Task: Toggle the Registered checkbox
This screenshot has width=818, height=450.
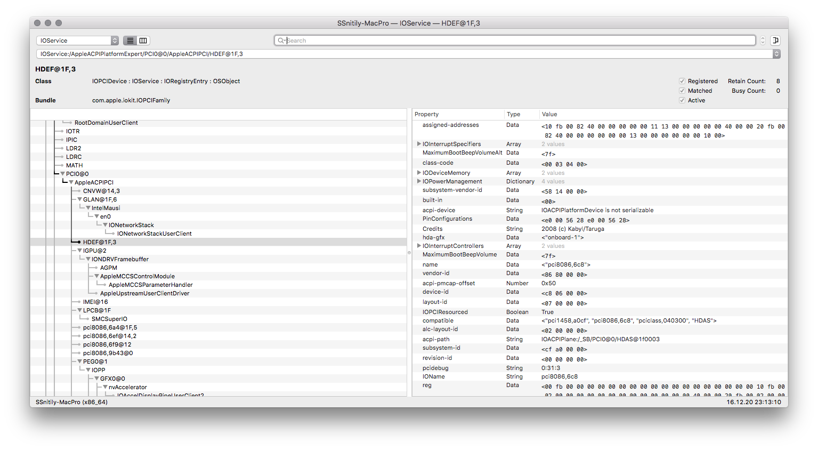Action: (x=682, y=81)
